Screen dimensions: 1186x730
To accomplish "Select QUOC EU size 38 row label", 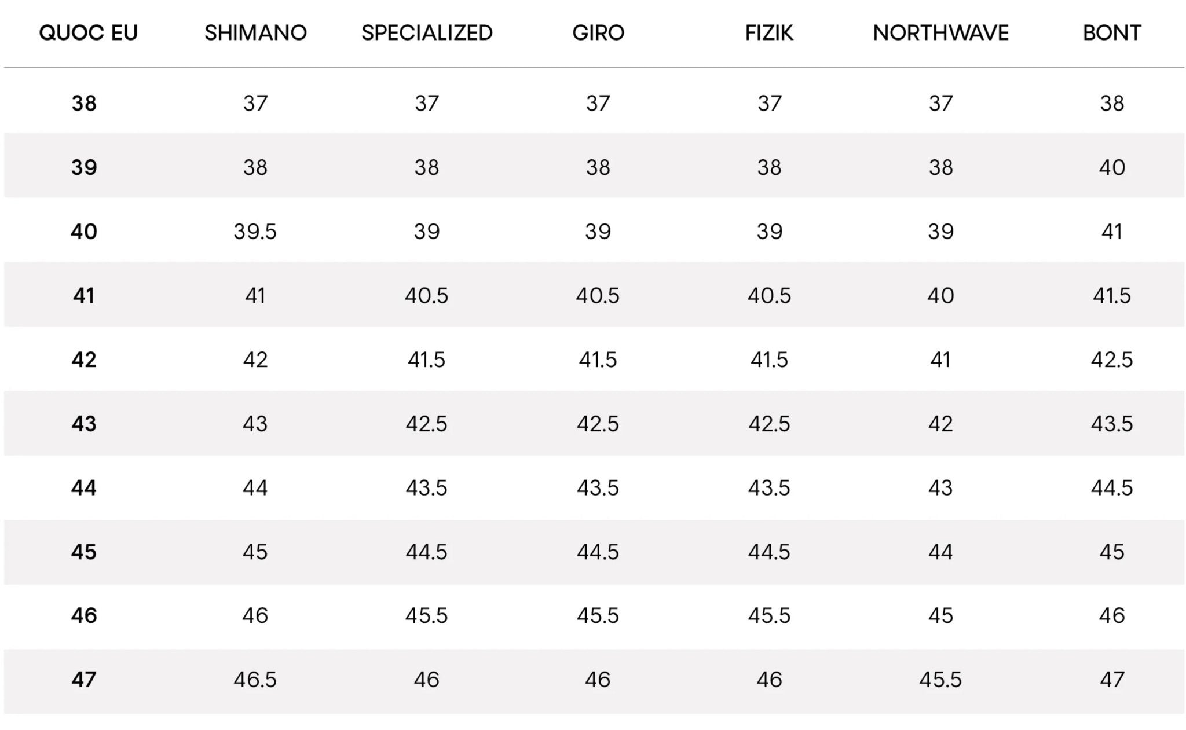I will coord(84,104).
